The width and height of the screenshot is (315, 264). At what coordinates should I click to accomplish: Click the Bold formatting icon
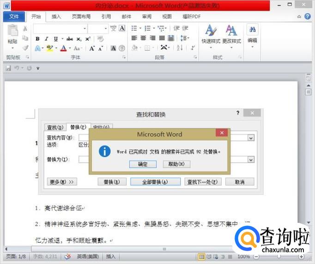(x=37, y=39)
